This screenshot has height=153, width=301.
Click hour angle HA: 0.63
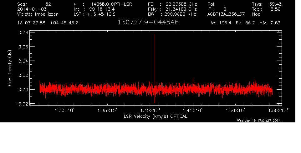tap(270, 23)
